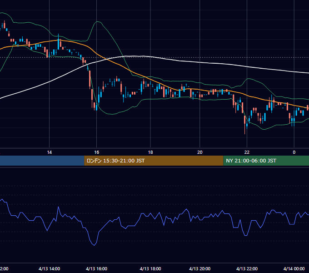
Task: Click the 4/13 22:00 date label
Action: [x=247, y=268]
